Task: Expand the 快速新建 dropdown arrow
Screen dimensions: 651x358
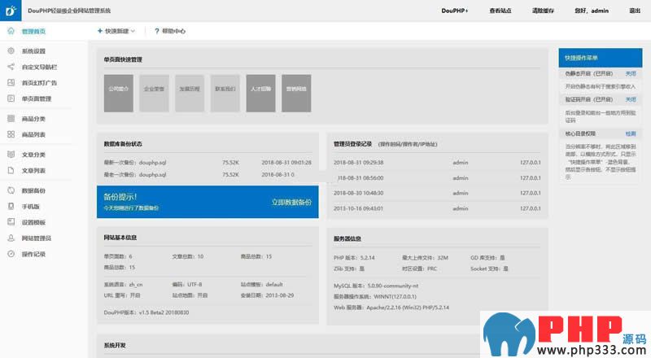Action: [x=133, y=31]
